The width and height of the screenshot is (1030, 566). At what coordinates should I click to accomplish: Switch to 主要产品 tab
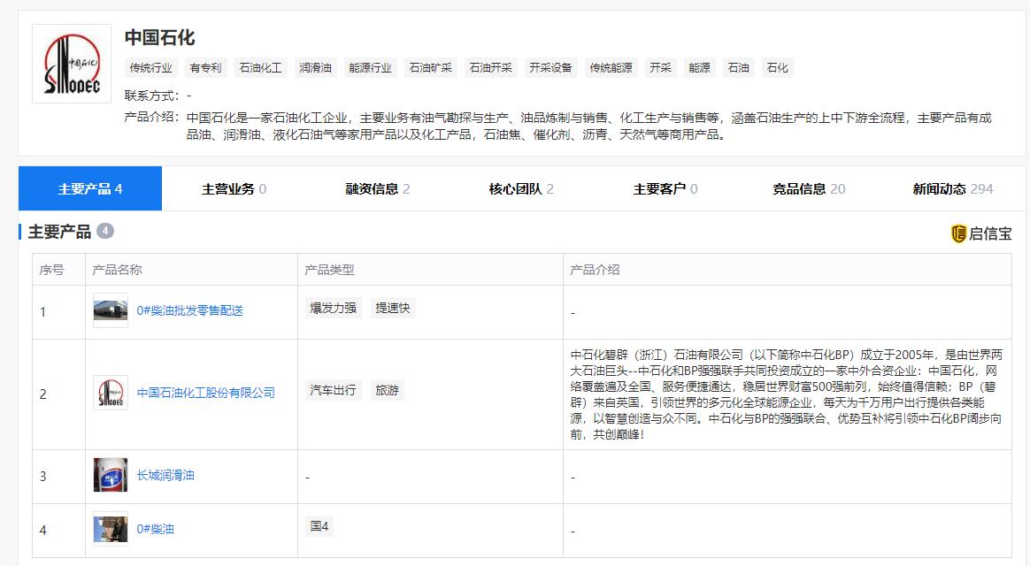(x=90, y=188)
